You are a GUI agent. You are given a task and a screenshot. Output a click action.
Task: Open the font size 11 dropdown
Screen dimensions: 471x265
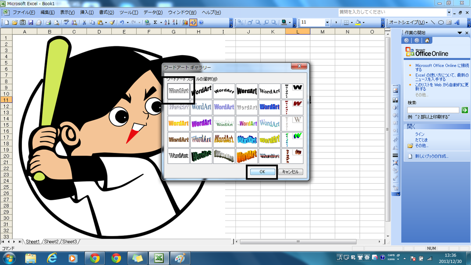(327, 22)
